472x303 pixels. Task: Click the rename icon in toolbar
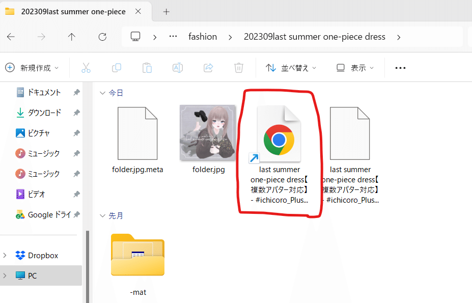coord(178,68)
